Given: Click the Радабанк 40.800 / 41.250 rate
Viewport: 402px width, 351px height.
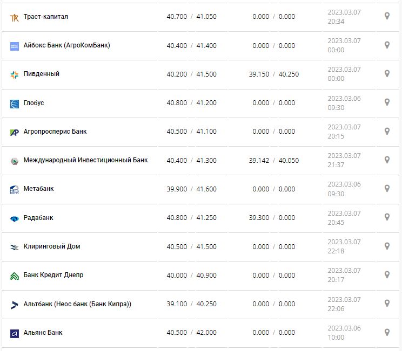Looking at the screenshot, I should [191, 218].
